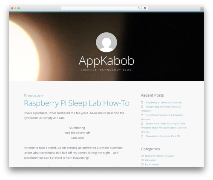Click the Creative Technology Blog tagline
The width and height of the screenshot is (213, 180).
106,70
